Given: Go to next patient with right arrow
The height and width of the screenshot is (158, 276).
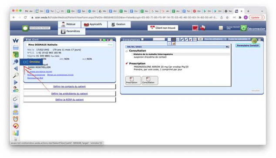Looking at the screenshot, I should pos(16,82).
